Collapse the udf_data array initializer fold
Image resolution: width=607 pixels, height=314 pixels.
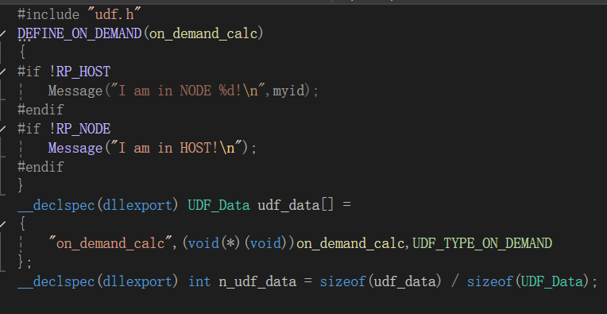(2, 224)
